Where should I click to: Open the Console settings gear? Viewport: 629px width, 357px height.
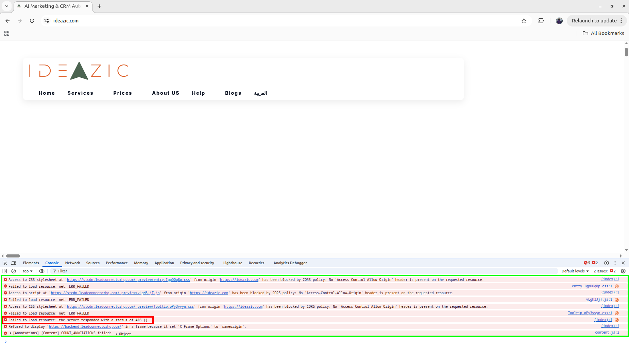(623, 271)
